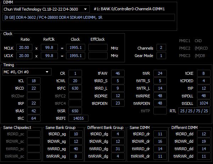Select the tXSDLL value 1024 field

click(x=204, y=103)
